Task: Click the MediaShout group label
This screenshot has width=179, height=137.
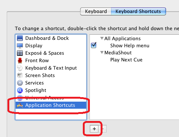Action: coord(118,52)
